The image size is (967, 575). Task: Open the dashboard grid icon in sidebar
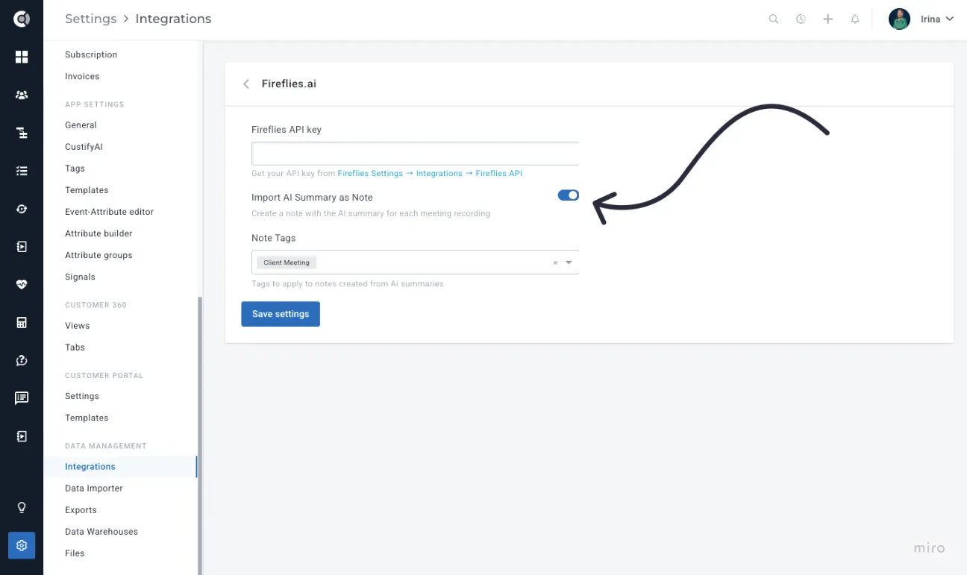click(22, 57)
